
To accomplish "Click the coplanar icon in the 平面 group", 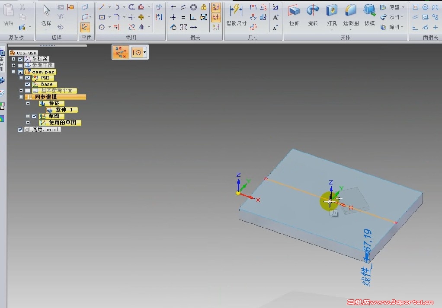I will click(x=85, y=7).
